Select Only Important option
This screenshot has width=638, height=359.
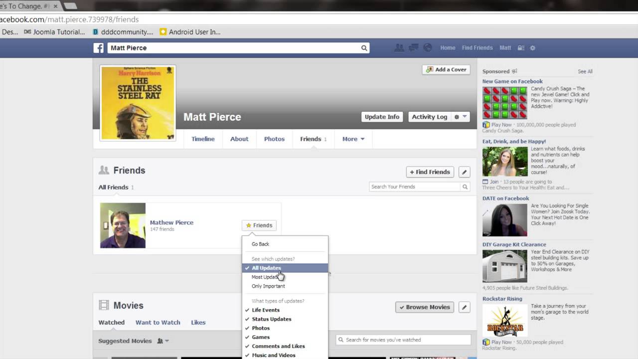285,286
